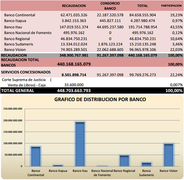Click the Banco Regional chart bar
This screenshot has height=180, width=184.
[x=124, y=161]
